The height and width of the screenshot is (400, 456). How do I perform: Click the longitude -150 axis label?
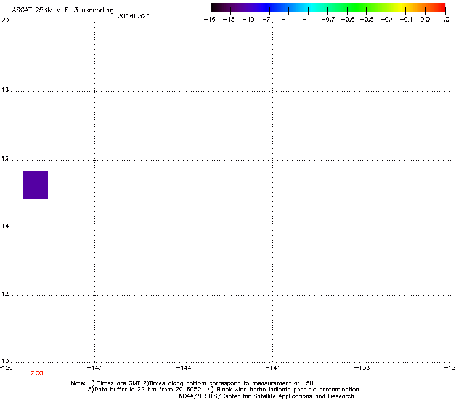[x=6, y=368]
